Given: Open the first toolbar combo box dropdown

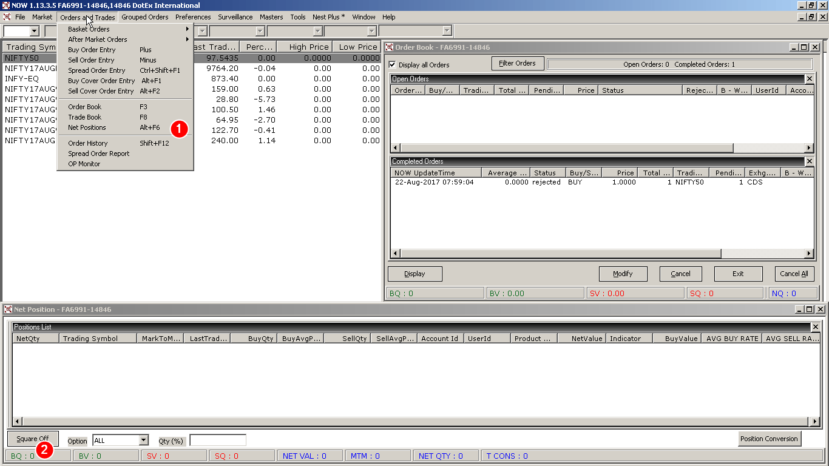Looking at the screenshot, I should [34, 31].
